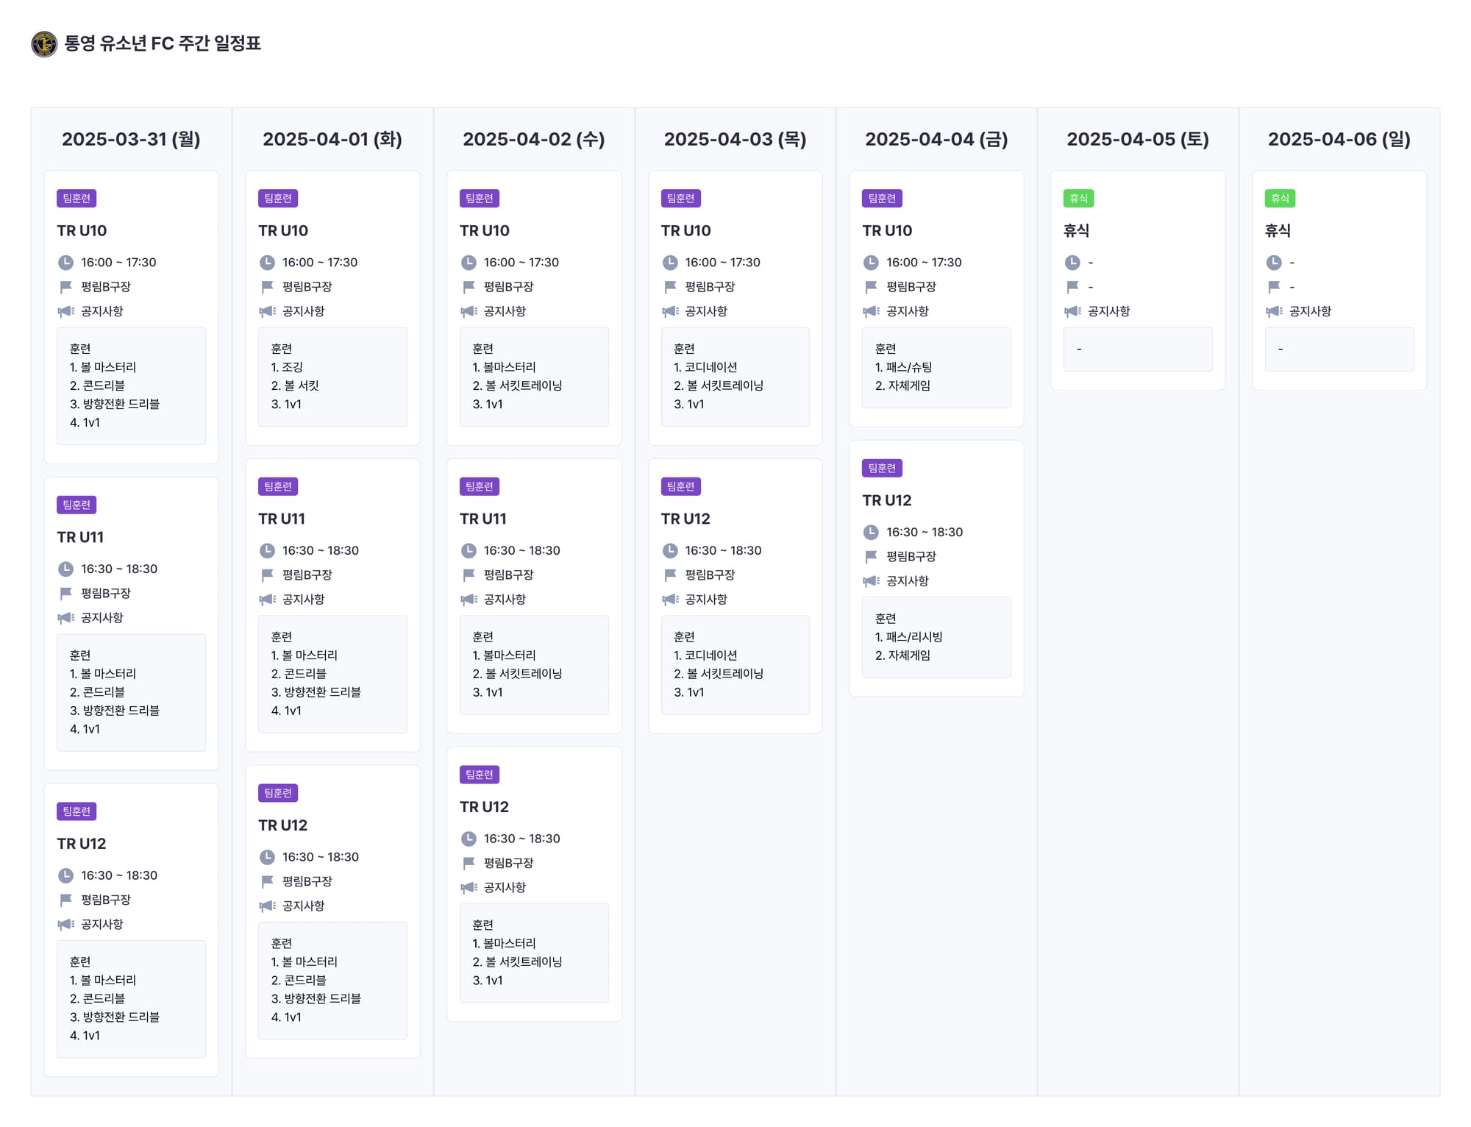The width and height of the screenshot is (1471, 1127).
Task: Click Monday TR U12 training notes box
Action: point(131,998)
